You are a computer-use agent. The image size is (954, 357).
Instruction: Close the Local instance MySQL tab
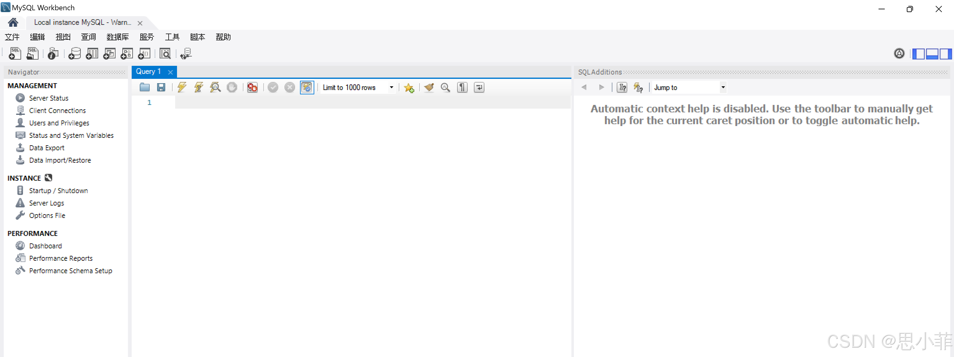click(140, 23)
